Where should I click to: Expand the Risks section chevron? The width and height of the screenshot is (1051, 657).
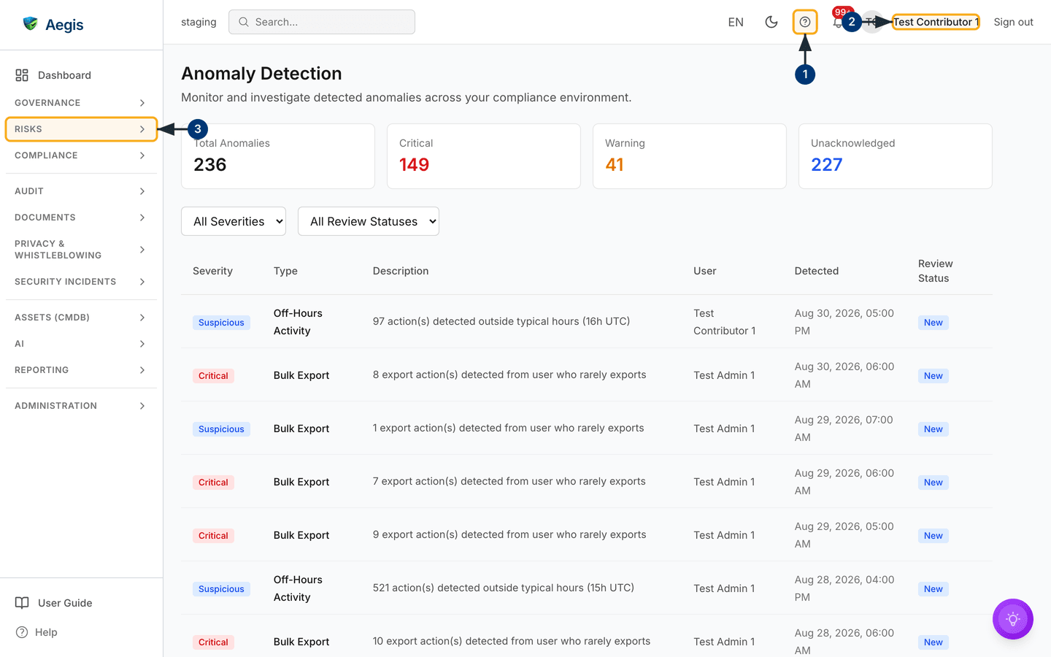pos(142,129)
